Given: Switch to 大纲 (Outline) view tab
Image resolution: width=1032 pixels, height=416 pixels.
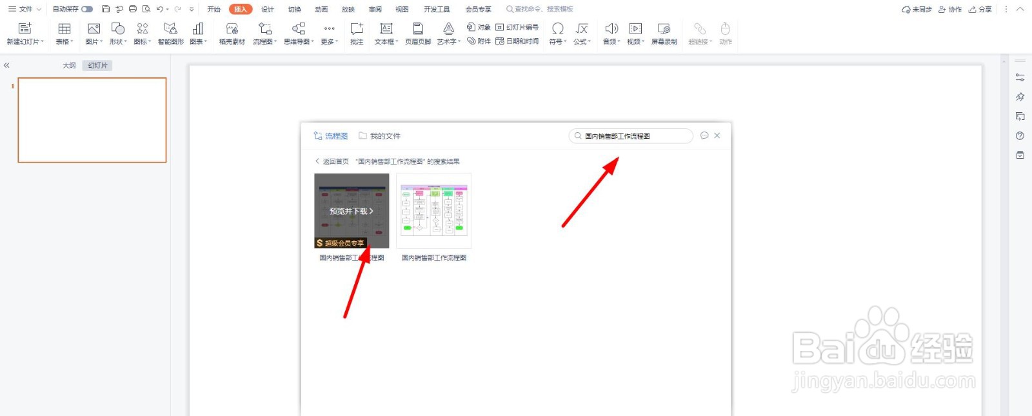Looking at the screenshot, I should coord(69,65).
